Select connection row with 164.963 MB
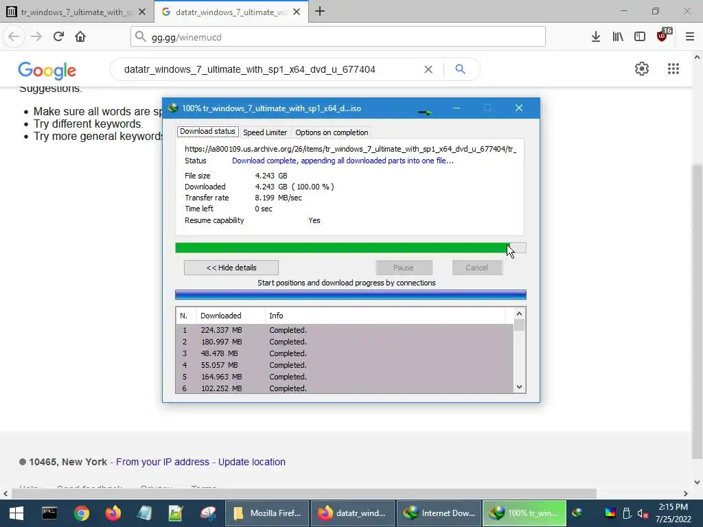This screenshot has height=527, width=703. [345, 377]
